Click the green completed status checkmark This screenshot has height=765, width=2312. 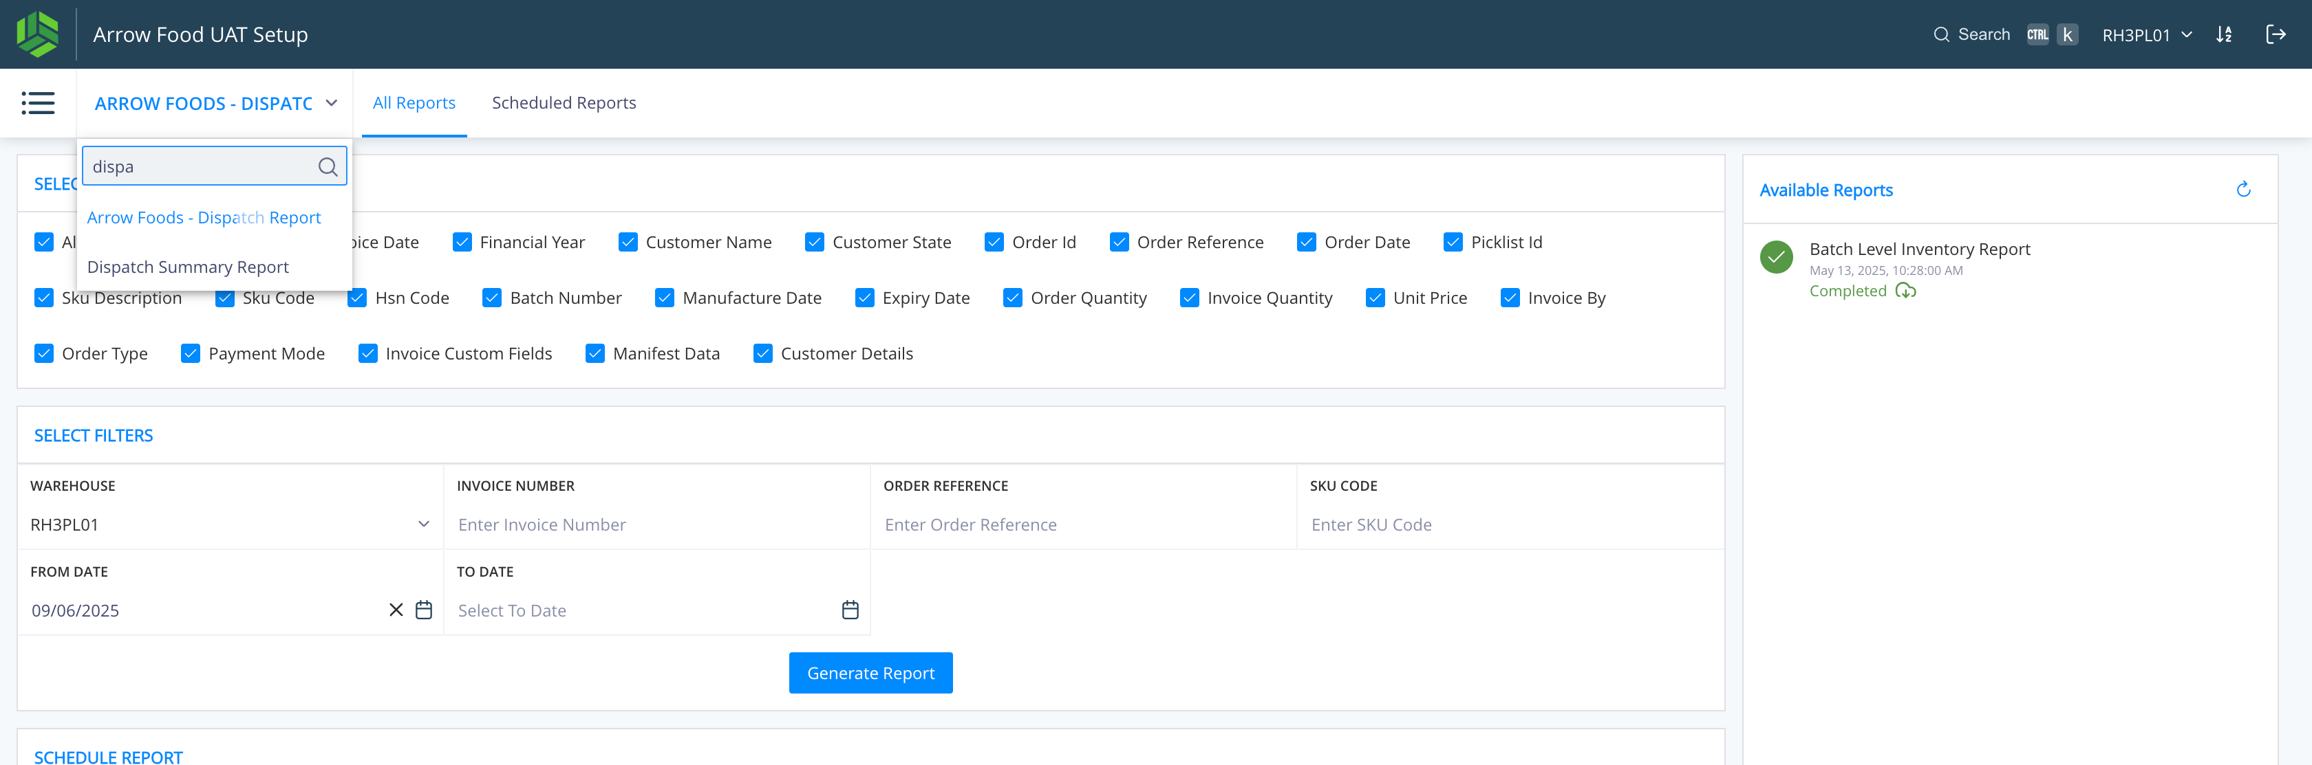(1776, 257)
